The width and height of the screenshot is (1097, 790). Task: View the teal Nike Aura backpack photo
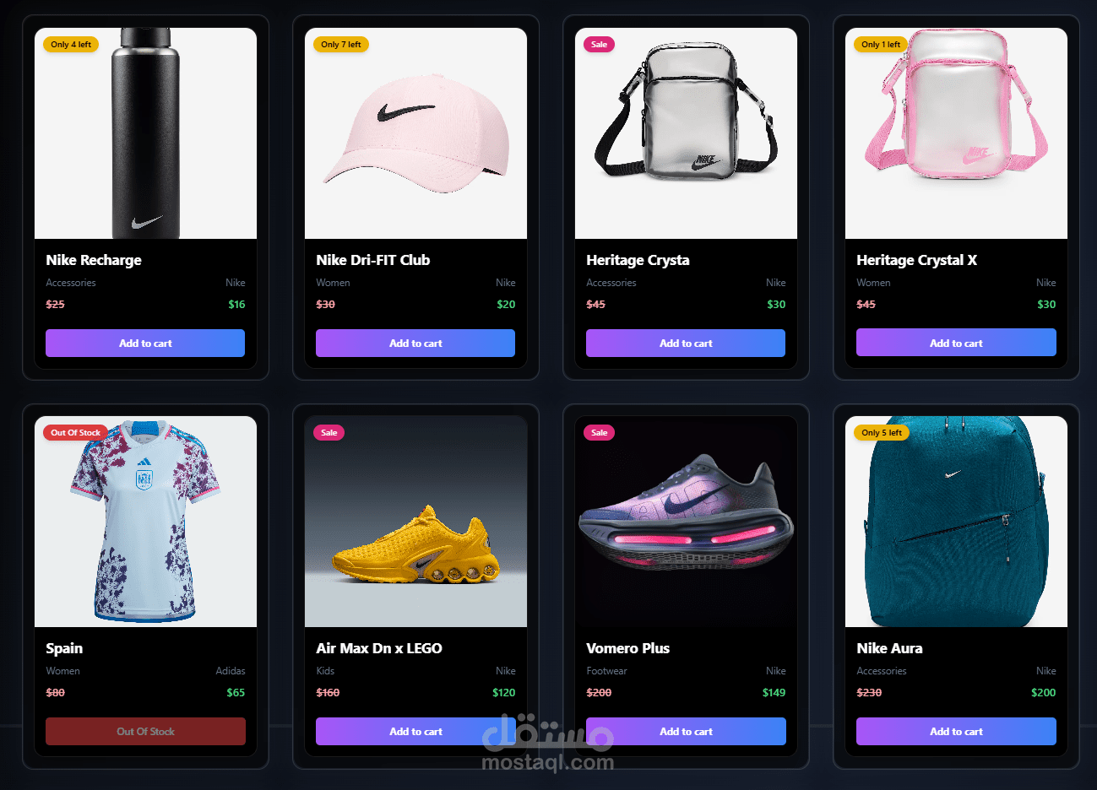pos(956,522)
